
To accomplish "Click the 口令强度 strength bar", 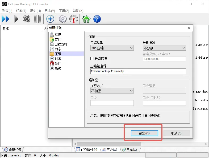I will 164,91.
